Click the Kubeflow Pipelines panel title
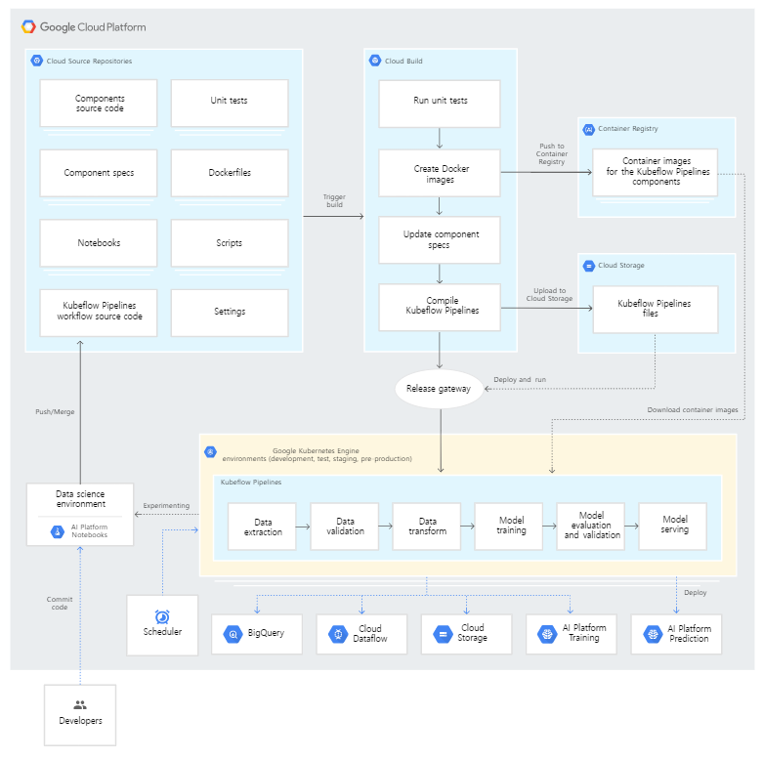Viewport: 763px width, 759px height. (x=251, y=483)
